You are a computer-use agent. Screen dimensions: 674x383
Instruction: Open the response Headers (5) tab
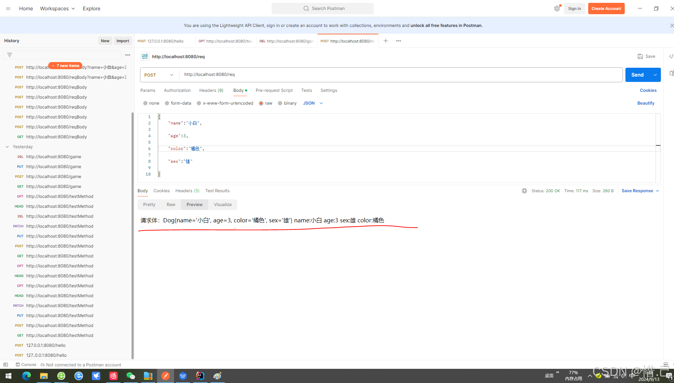(187, 191)
